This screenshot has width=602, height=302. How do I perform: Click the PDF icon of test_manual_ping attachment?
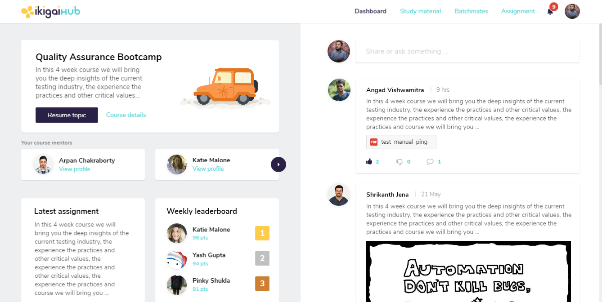pos(373,142)
